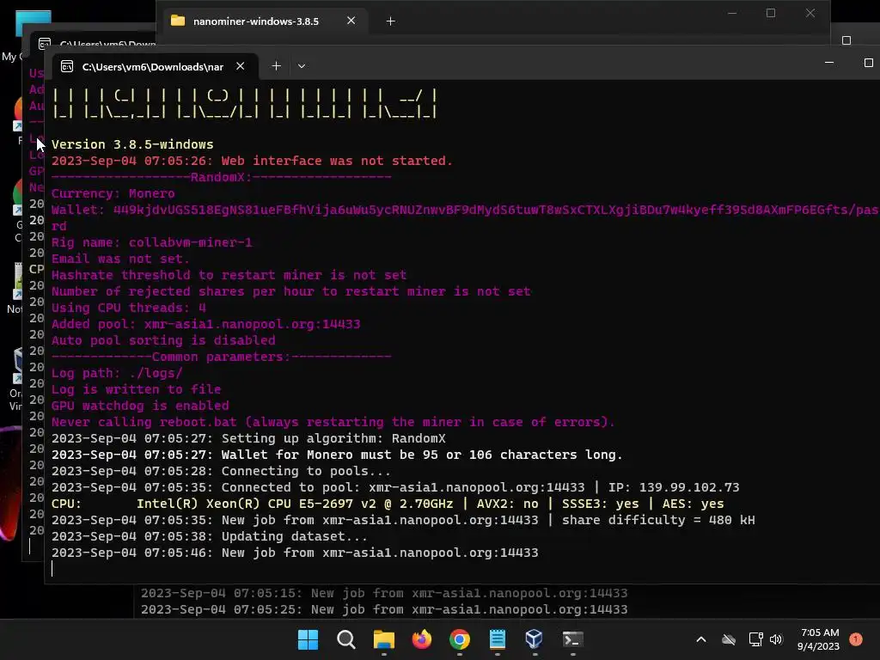Click the 'Currency: Monero' line
The image size is (880, 660).
[113, 193]
